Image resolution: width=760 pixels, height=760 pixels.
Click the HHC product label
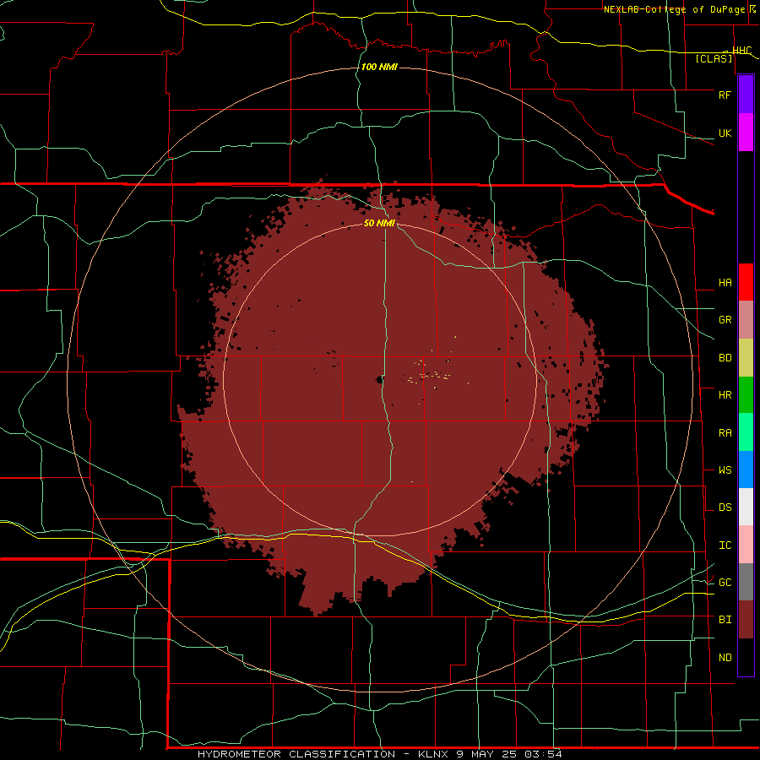(x=742, y=51)
